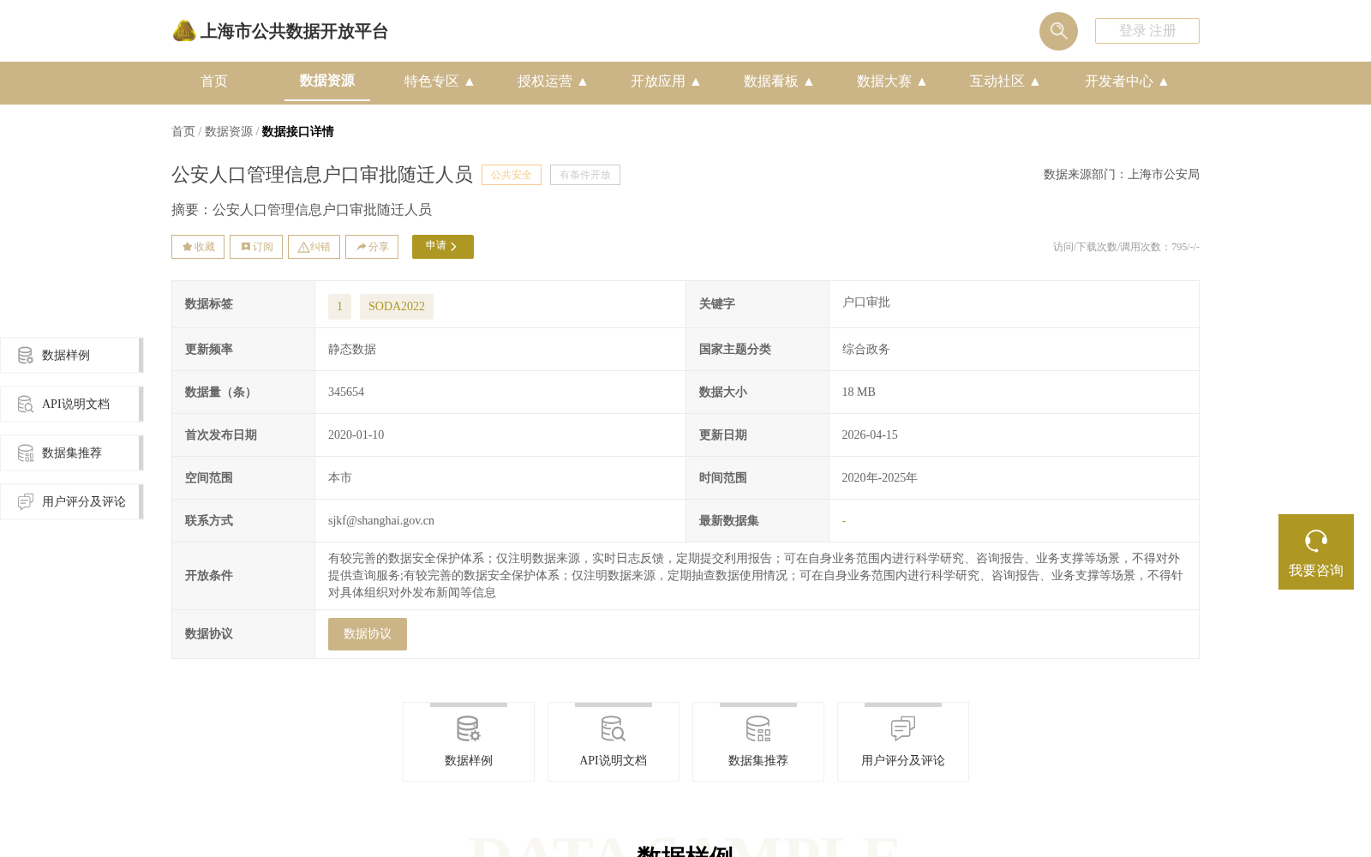1371x857 pixels.
Task: Open the 授权运营 menu item
Action: (545, 81)
